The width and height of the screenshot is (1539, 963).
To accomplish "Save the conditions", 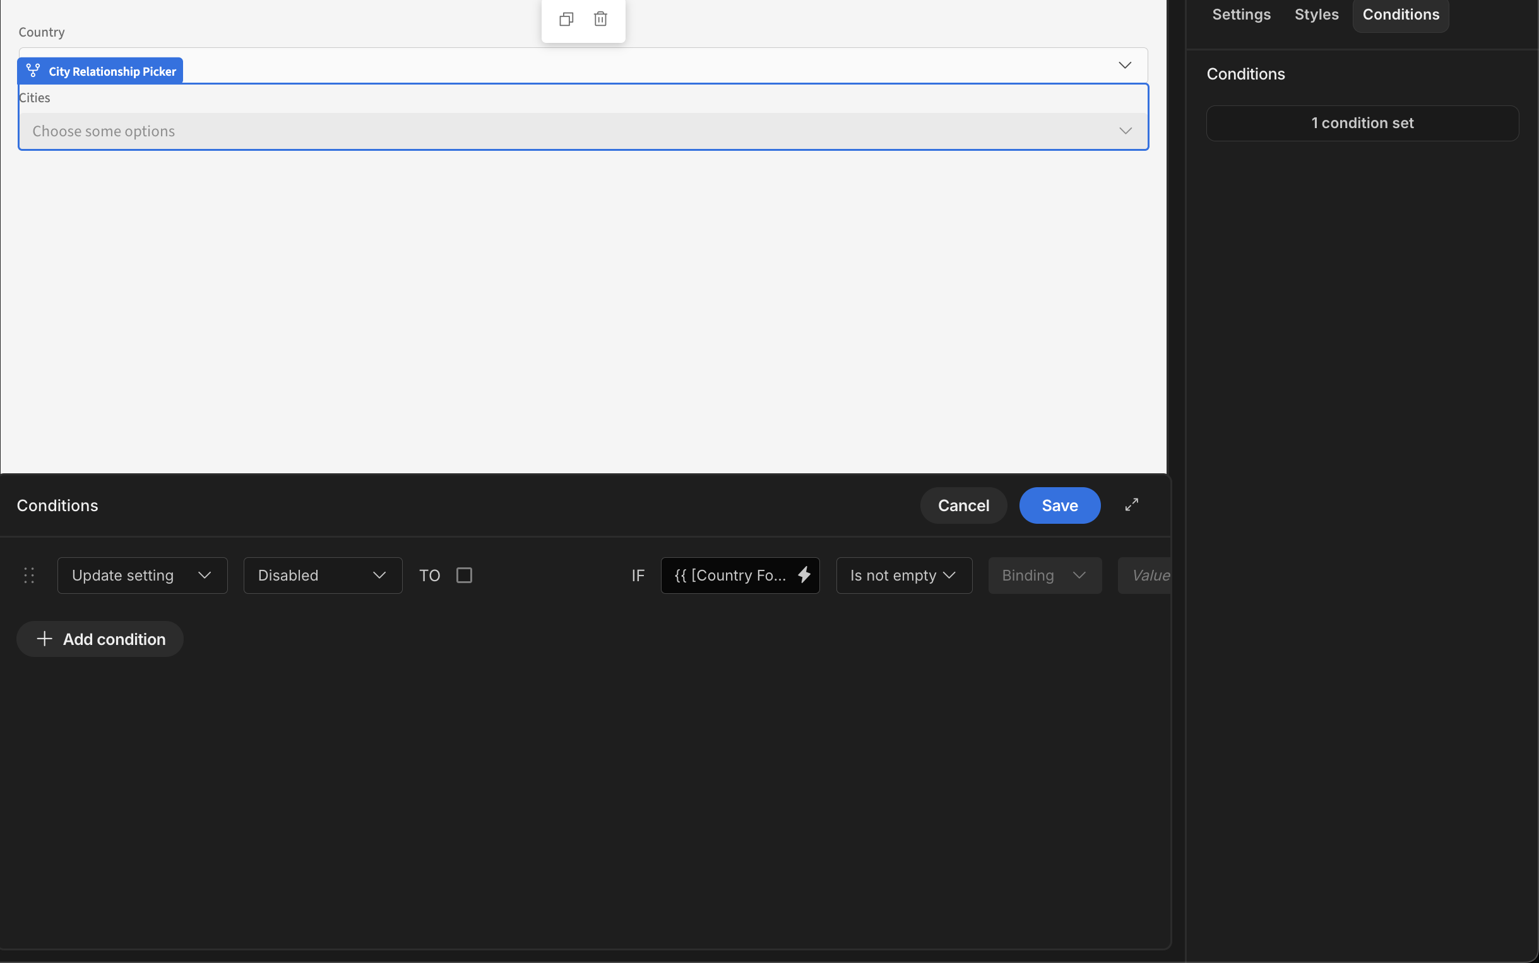I will tap(1059, 505).
